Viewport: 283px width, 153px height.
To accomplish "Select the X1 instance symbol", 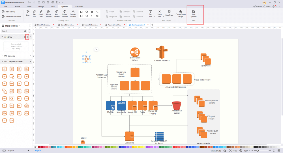I will (x=5, y=120).
